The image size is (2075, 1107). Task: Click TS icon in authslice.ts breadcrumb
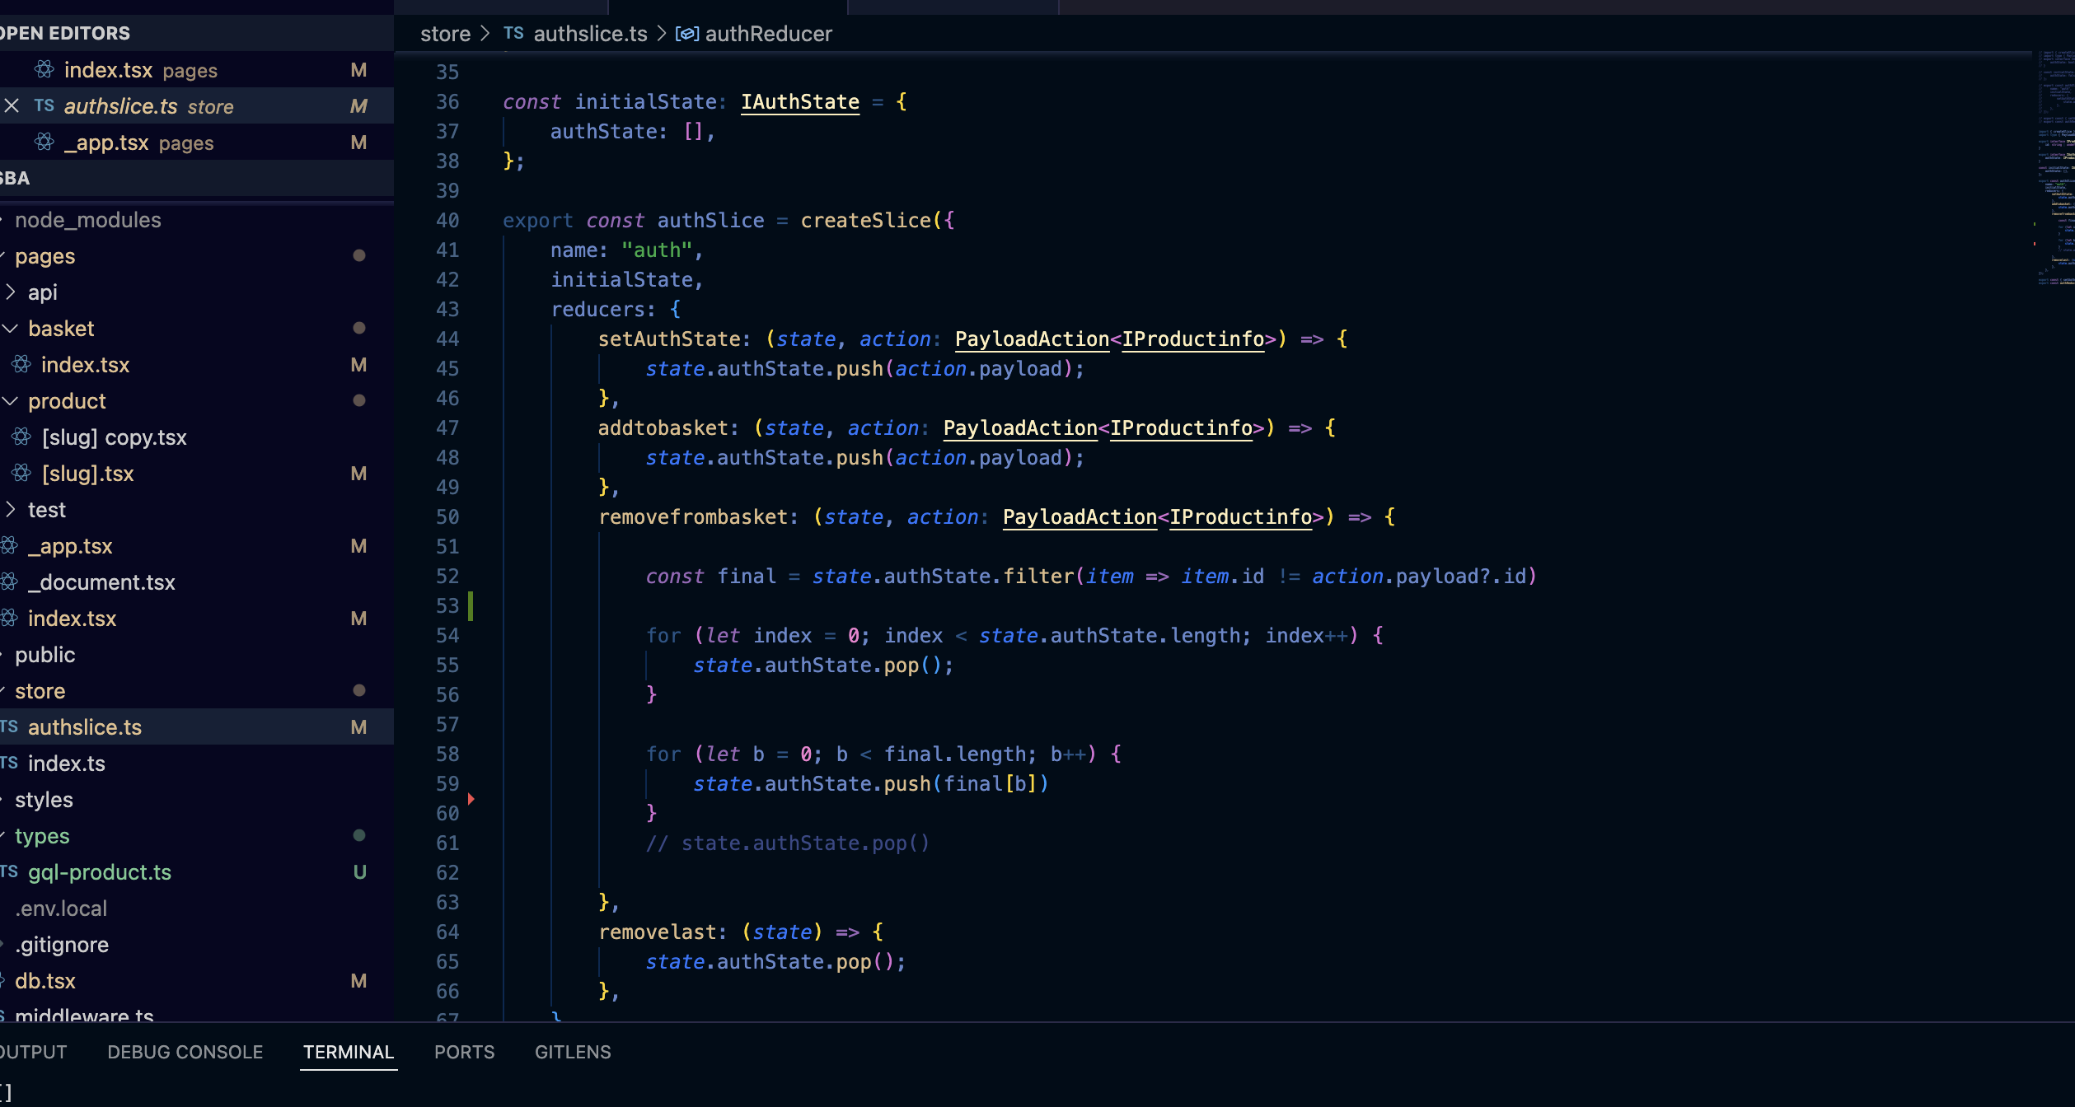pyautogui.click(x=513, y=33)
